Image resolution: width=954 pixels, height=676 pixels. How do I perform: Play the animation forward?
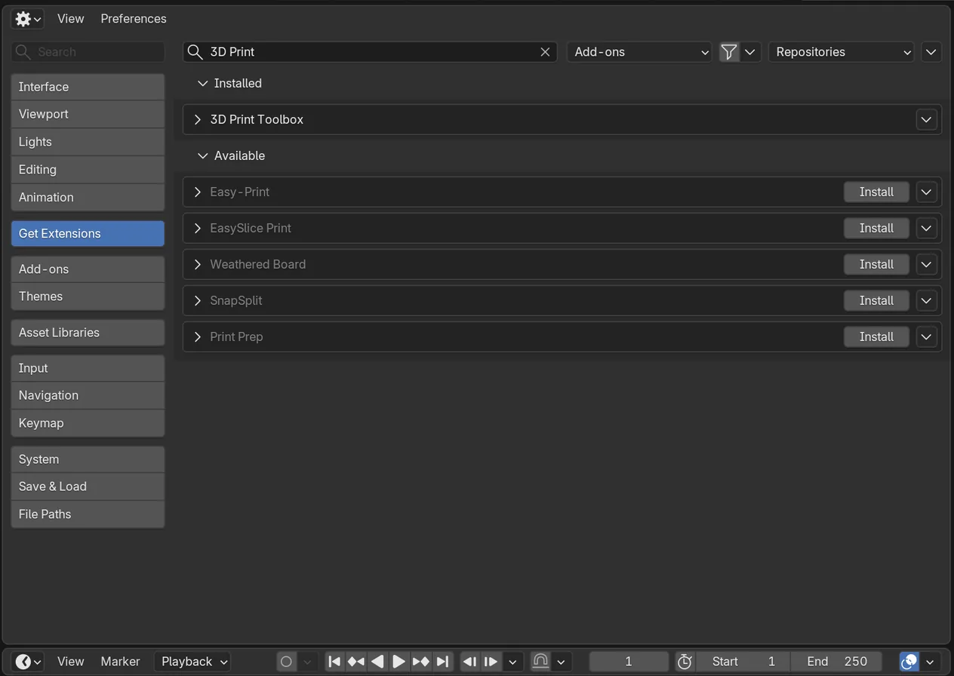pos(399,662)
